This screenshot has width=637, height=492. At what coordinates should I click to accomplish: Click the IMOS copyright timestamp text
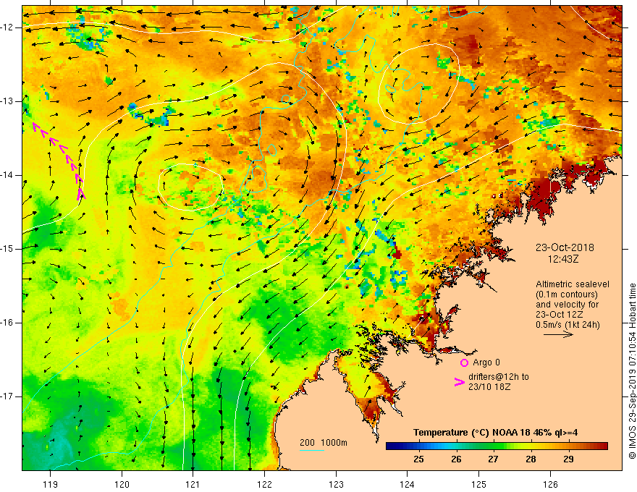tap(632, 371)
